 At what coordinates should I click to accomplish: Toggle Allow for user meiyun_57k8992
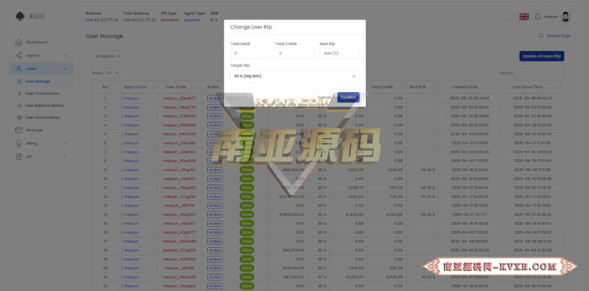(x=247, y=116)
